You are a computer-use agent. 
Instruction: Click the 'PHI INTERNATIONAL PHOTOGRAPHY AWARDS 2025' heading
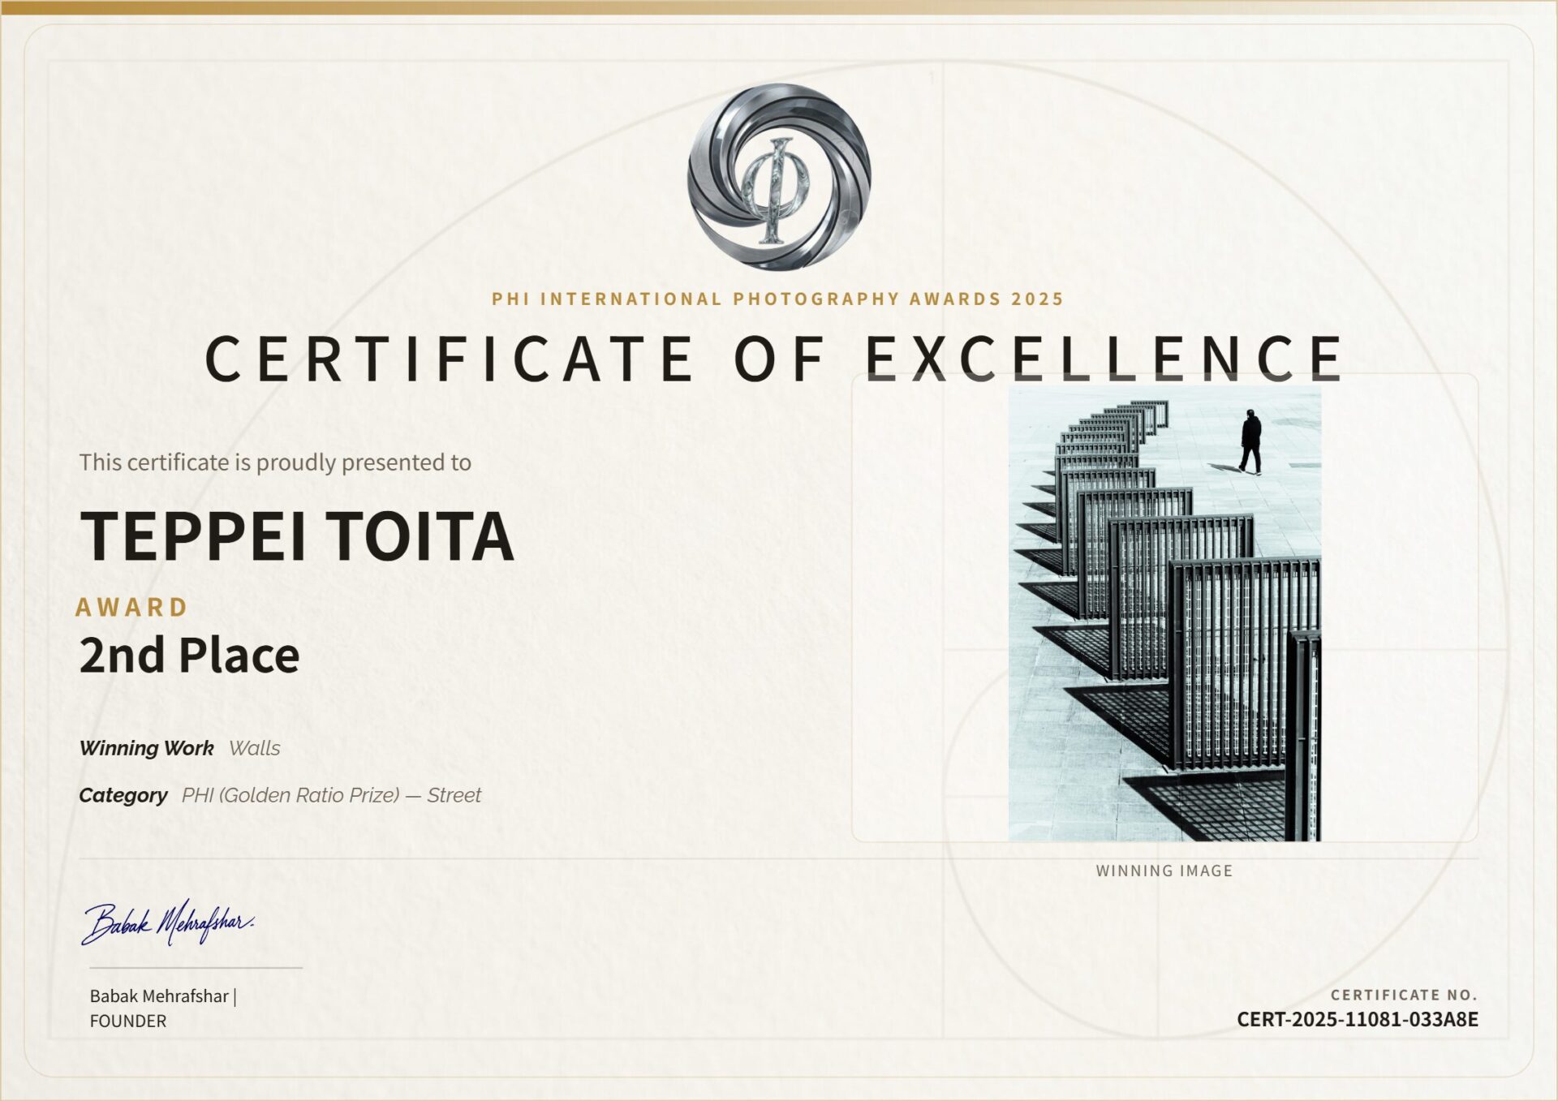pos(777,299)
